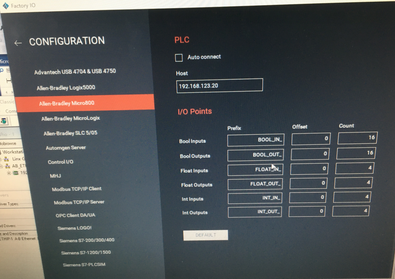Select Allen-Bradley Micro800 driver
This screenshot has width=395, height=279.
[x=85, y=103]
